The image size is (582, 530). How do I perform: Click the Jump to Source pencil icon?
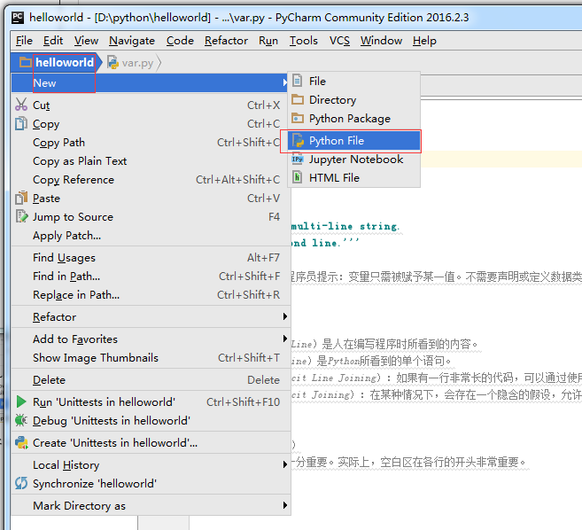[21, 216]
